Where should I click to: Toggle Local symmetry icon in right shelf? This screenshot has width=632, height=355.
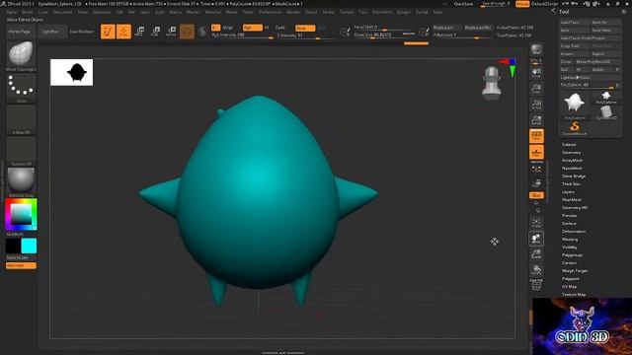(536, 169)
